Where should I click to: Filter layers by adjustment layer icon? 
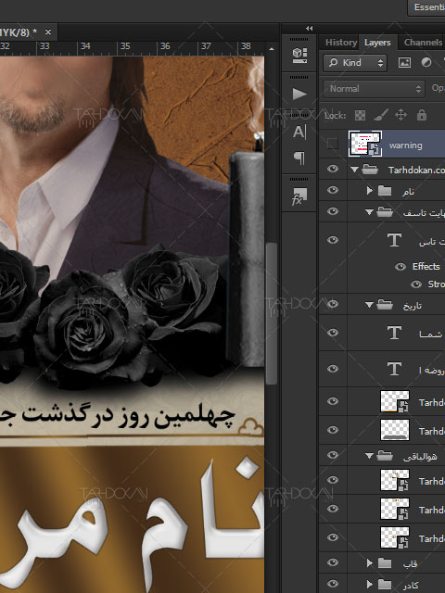pos(426,62)
